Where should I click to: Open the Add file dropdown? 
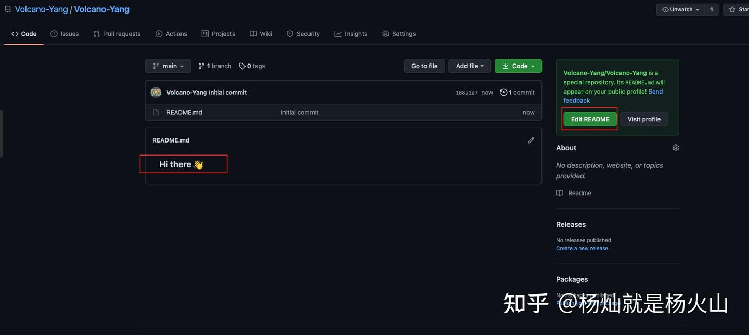point(469,66)
